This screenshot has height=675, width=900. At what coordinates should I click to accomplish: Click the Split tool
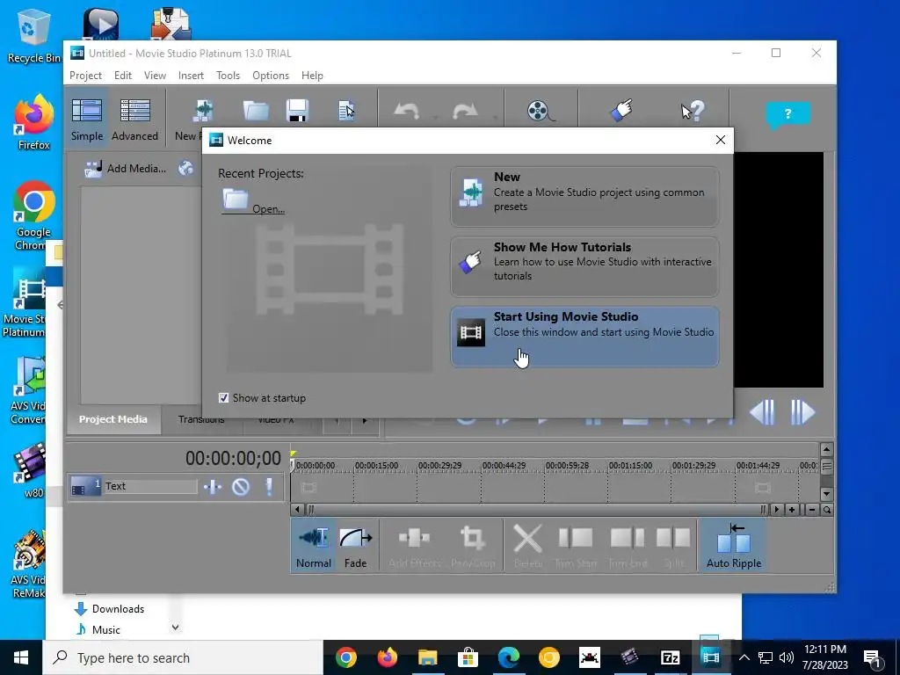point(673,546)
